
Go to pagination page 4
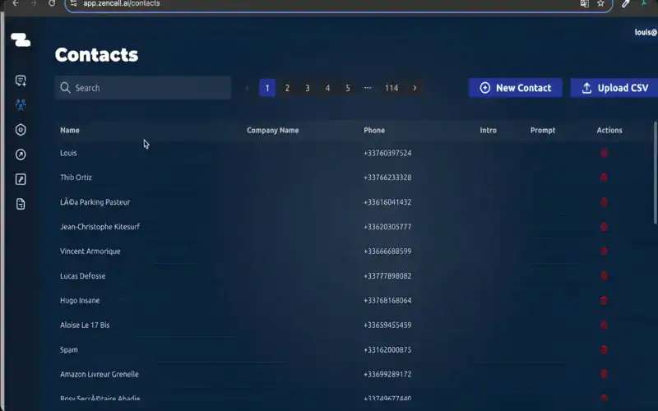tap(327, 88)
